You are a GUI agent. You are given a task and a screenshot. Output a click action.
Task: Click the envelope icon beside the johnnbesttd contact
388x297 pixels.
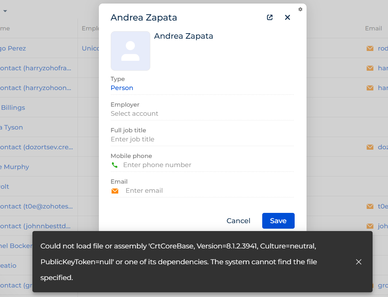coord(369,226)
